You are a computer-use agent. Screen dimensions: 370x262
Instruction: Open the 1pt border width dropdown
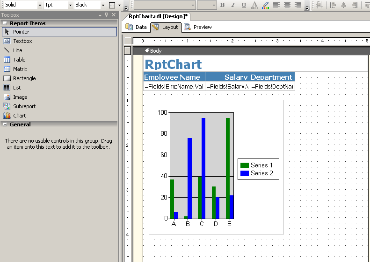point(70,5)
